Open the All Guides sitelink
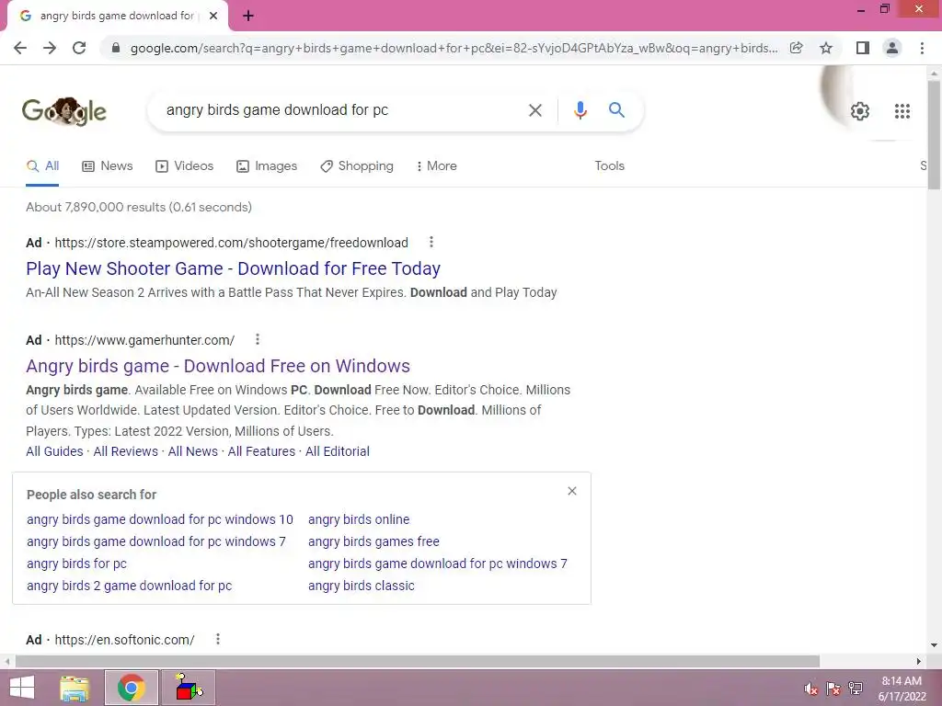The height and width of the screenshot is (706, 942). pos(54,451)
